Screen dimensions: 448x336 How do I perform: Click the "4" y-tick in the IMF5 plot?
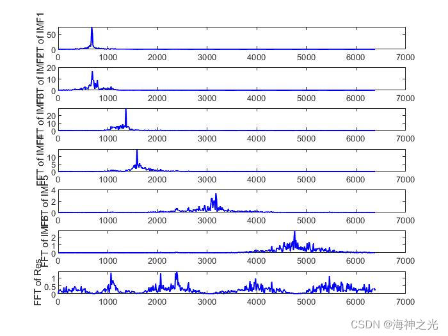click(53, 190)
